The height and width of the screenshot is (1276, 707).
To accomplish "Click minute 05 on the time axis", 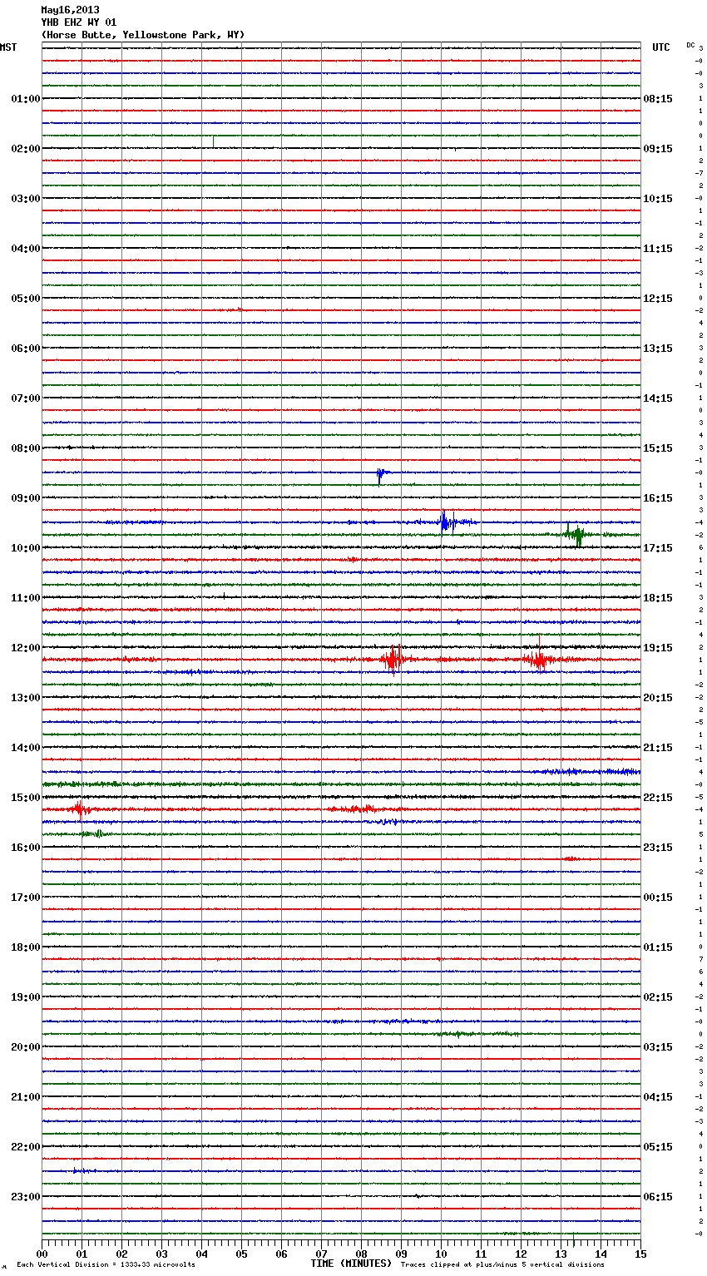I will point(241,1254).
